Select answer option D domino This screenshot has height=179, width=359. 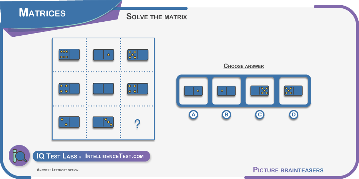(x=293, y=91)
